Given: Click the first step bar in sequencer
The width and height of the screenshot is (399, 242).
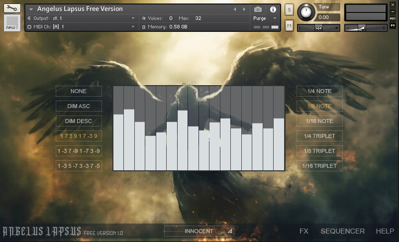Looking at the screenshot, I should click(x=118, y=142).
